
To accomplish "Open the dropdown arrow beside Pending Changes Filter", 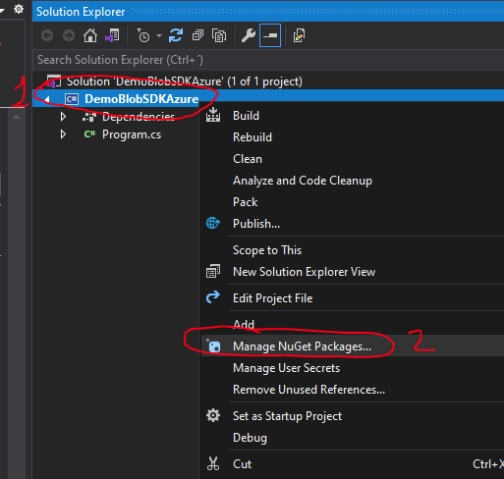I will coord(159,35).
